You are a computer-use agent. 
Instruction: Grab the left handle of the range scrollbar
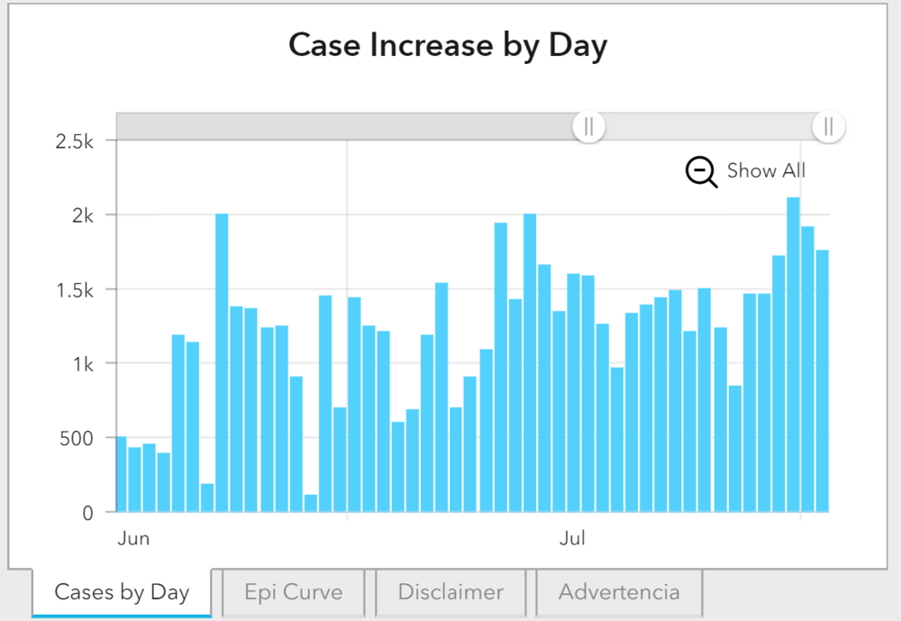click(588, 126)
